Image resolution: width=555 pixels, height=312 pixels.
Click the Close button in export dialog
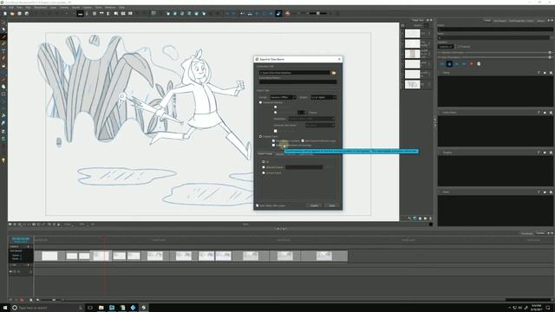point(331,205)
